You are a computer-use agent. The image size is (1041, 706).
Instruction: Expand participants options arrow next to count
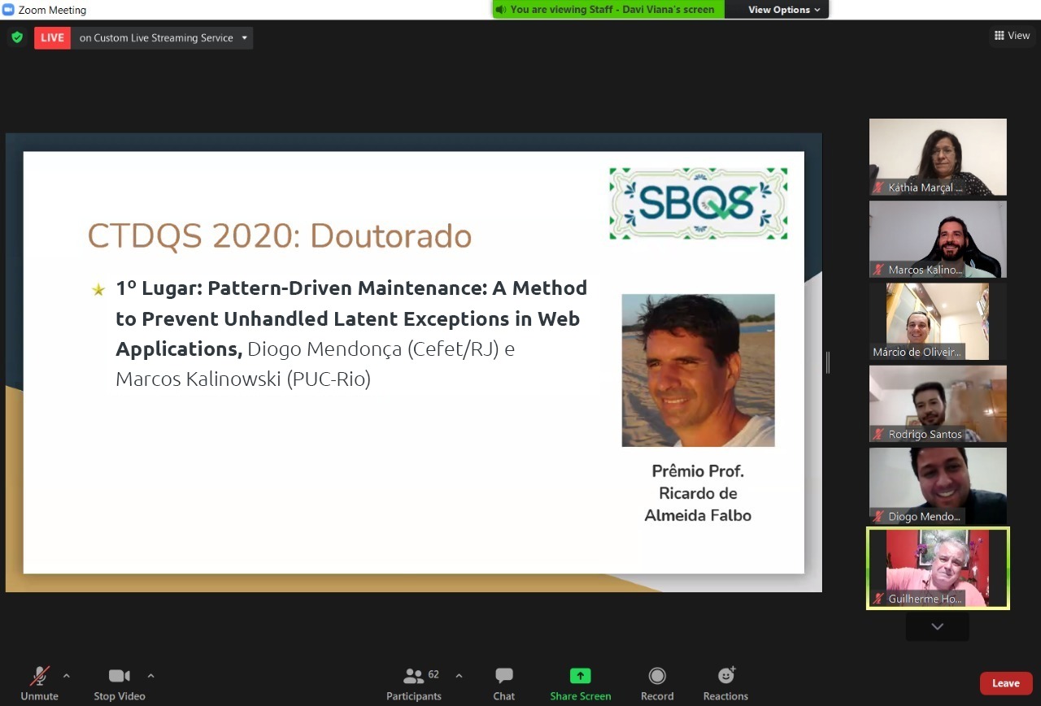tap(459, 675)
